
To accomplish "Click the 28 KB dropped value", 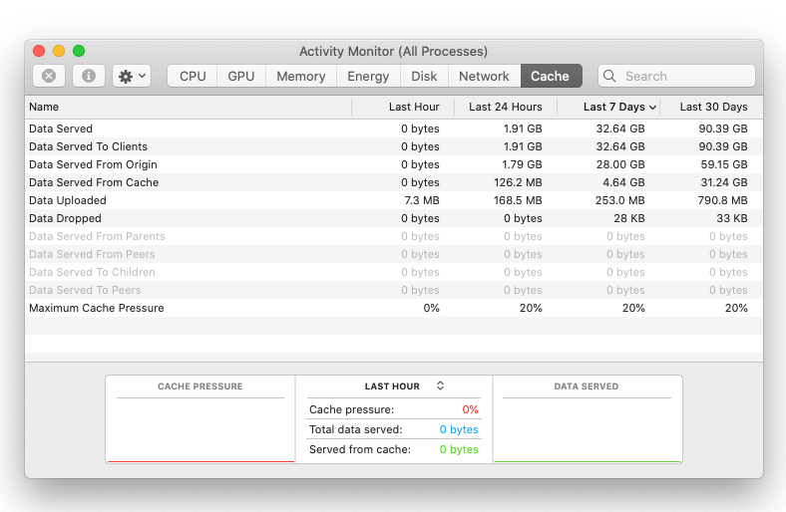I will [629, 219].
